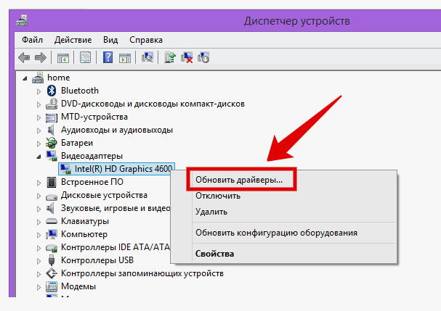The height and width of the screenshot is (311, 441).
Task: Click the Bluetooth icon in the device tree
Action: (51, 91)
